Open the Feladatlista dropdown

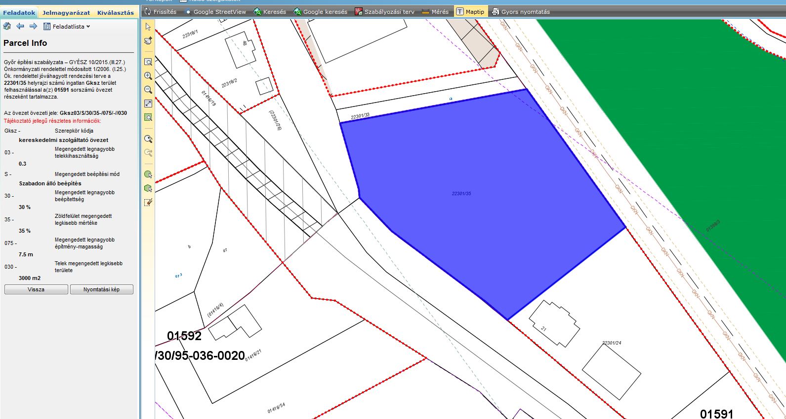(x=67, y=27)
